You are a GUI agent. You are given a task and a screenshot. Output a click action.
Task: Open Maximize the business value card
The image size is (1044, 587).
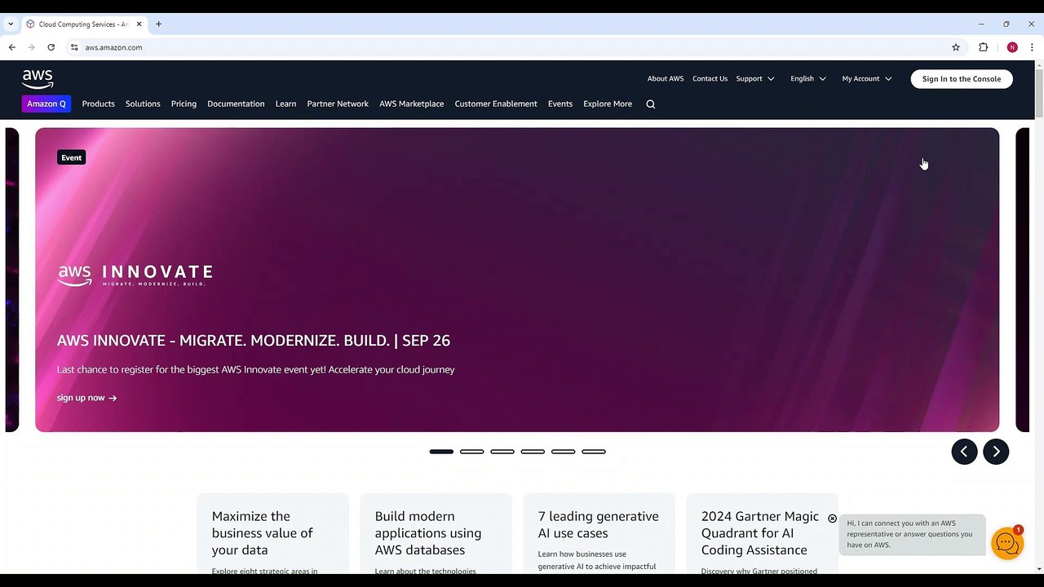(273, 534)
